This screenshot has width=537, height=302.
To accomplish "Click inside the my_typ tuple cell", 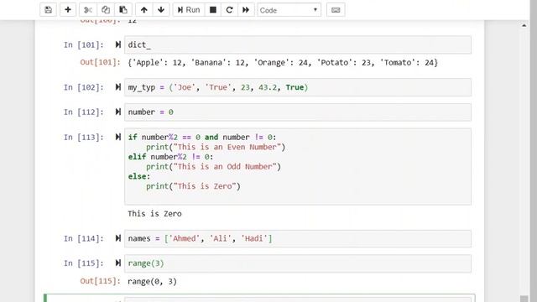I will (298, 87).
